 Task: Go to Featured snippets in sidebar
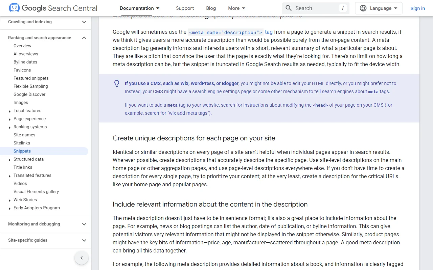point(31,78)
